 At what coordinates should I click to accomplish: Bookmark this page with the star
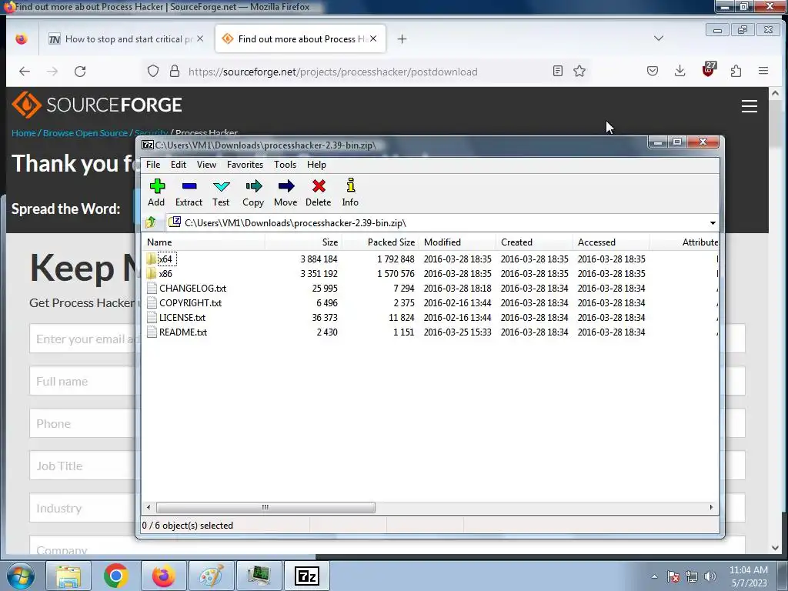click(x=579, y=72)
